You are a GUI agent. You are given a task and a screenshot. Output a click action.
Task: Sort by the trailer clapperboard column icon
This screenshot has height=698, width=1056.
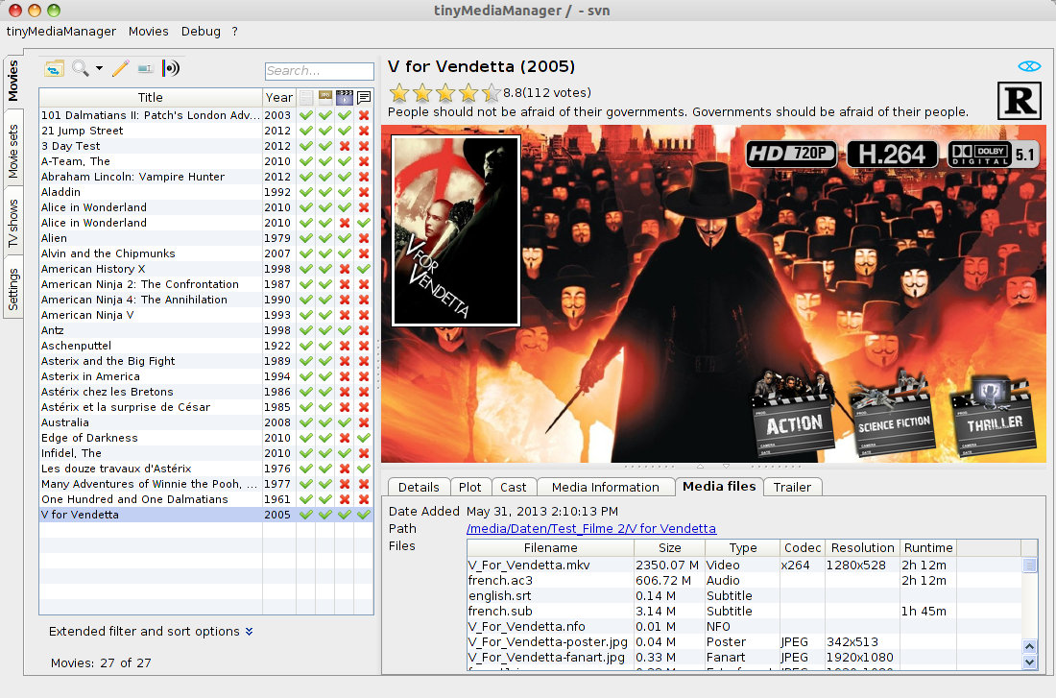click(345, 98)
